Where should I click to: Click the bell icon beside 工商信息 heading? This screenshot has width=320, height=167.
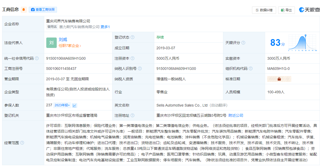[x=24, y=9]
